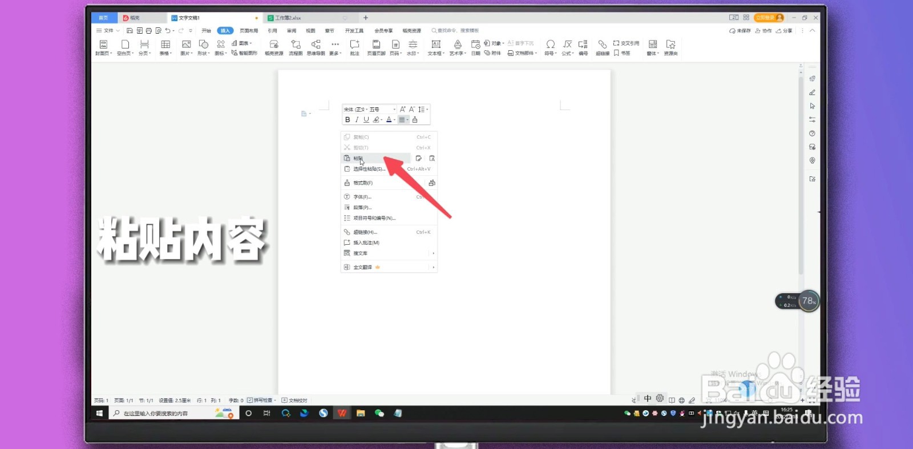Screen dimensions: 913x449
Task: Select 粘贴 (Paste) in the context menu
Action: pyautogui.click(x=375, y=158)
